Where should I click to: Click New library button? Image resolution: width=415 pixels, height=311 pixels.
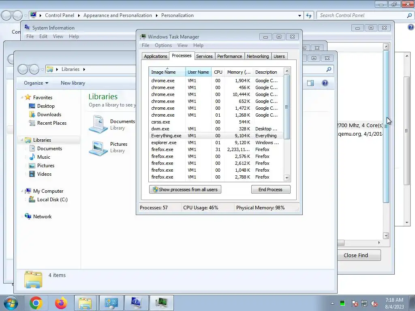tap(73, 83)
